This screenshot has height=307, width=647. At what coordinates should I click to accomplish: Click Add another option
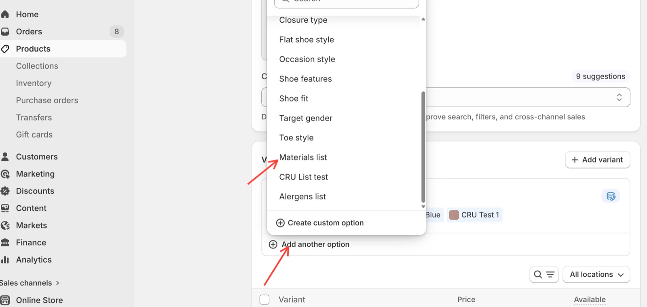pos(315,244)
